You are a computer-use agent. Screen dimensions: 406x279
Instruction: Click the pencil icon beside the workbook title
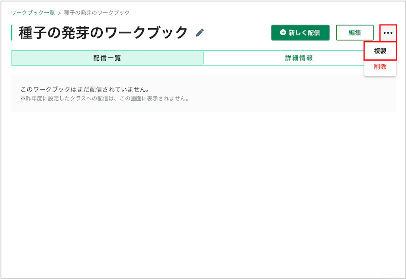click(200, 33)
